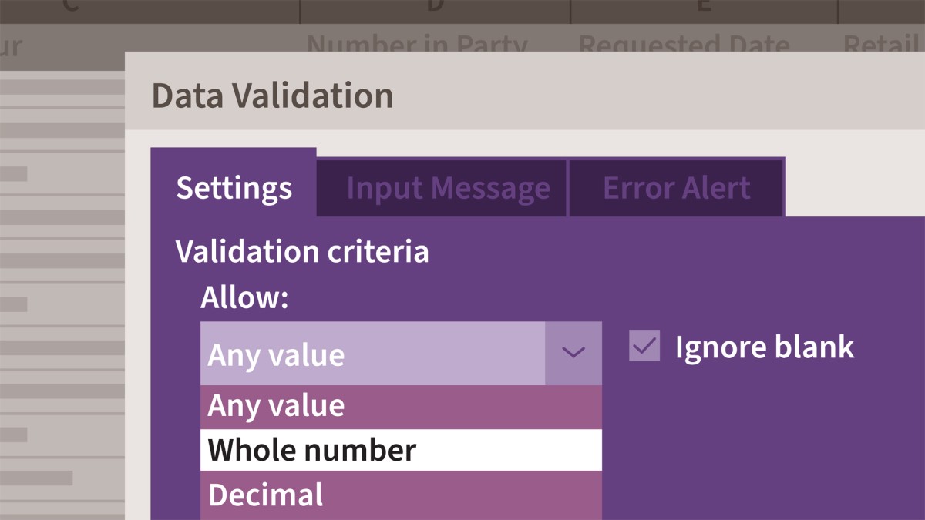Click the Allow box showing Any value

click(x=372, y=354)
